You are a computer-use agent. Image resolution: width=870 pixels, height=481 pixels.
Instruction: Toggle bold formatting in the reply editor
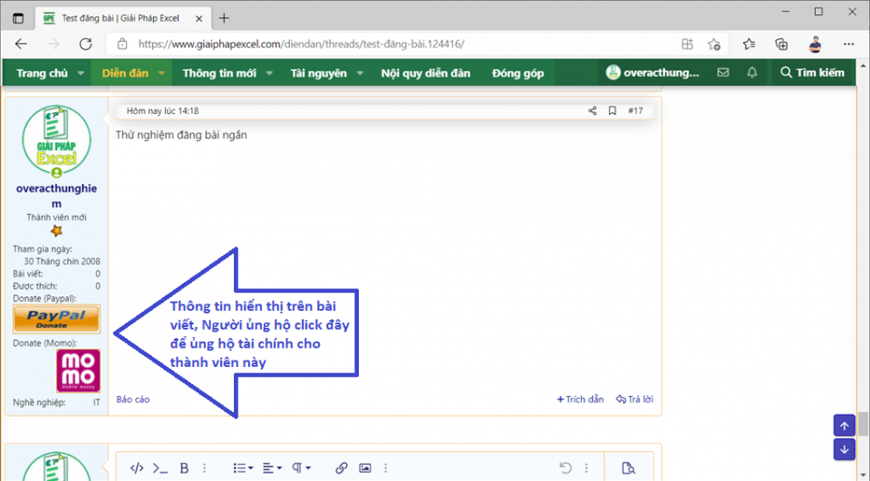click(x=184, y=468)
